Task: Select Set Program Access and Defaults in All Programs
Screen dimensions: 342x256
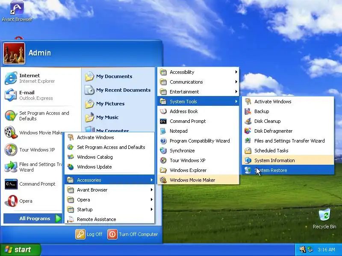Action: click(x=109, y=147)
